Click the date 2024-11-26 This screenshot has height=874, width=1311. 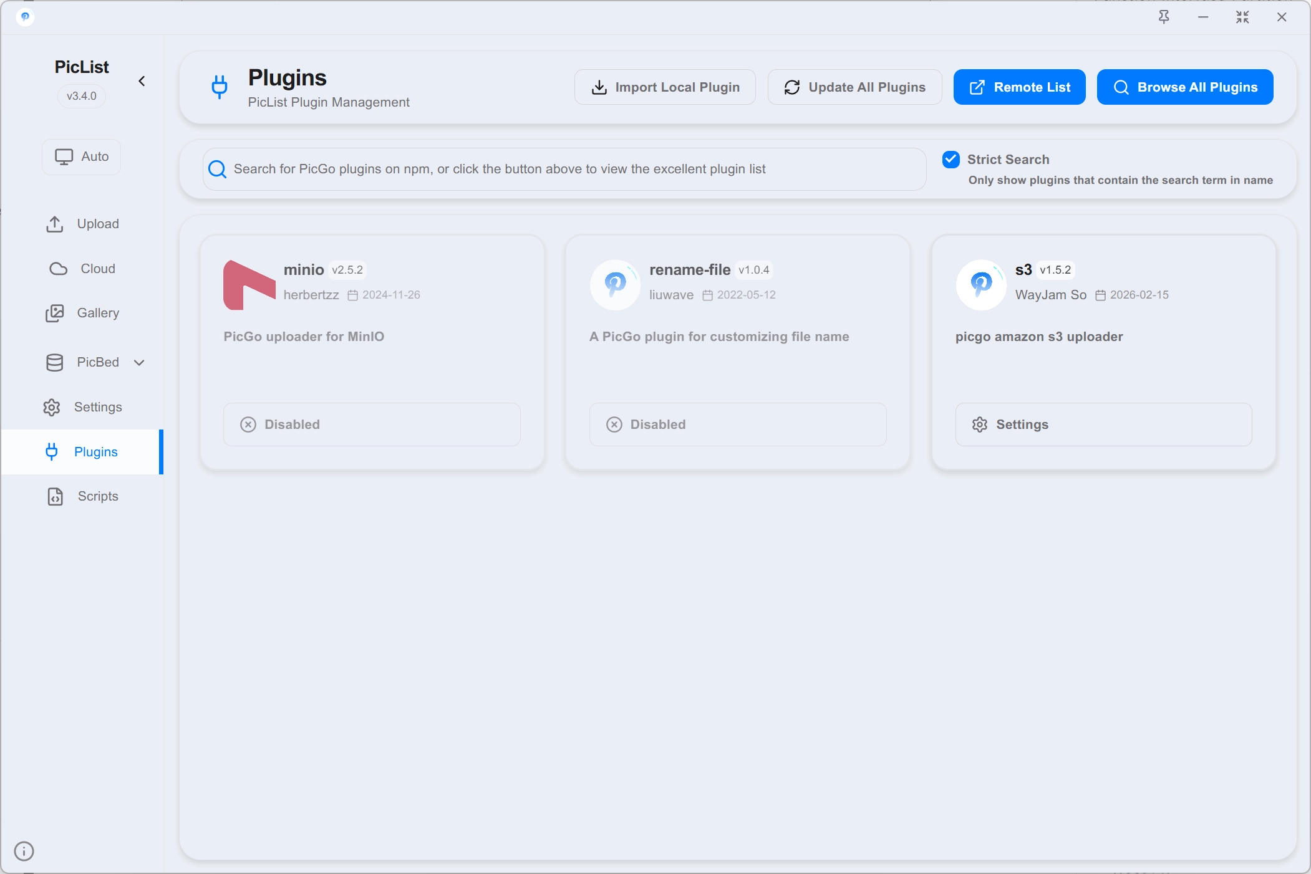[392, 295]
